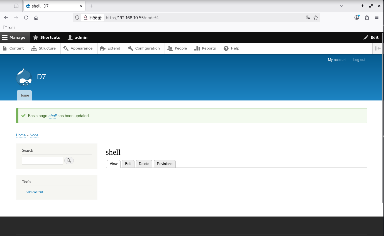Click the browser translate icon
The width and height of the screenshot is (384, 236).
pyautogui.click(x=308, y=18)
